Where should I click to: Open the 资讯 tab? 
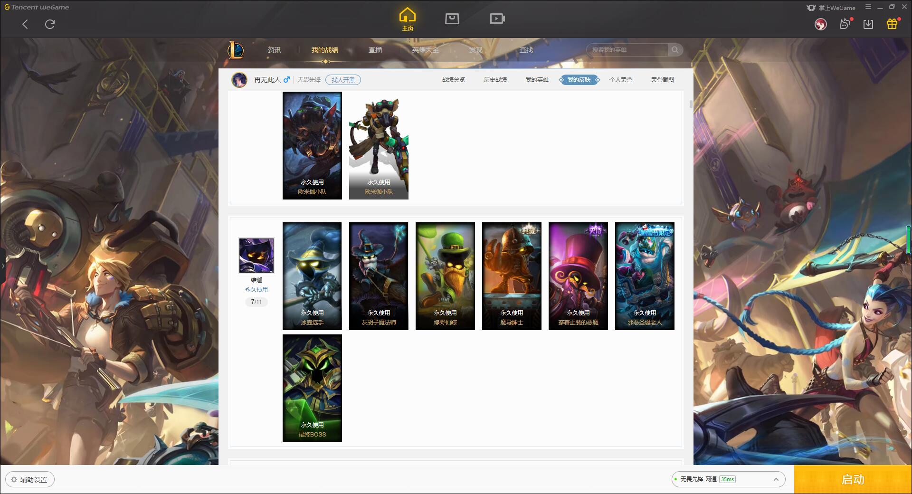[275, 50]
